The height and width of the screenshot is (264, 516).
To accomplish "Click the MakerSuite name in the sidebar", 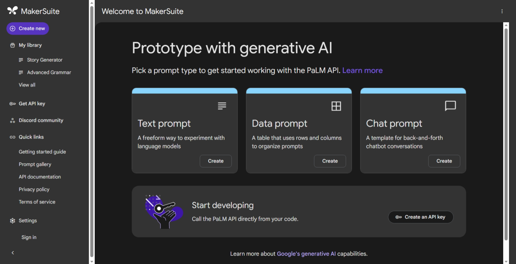I will click(x=40, y=11).
